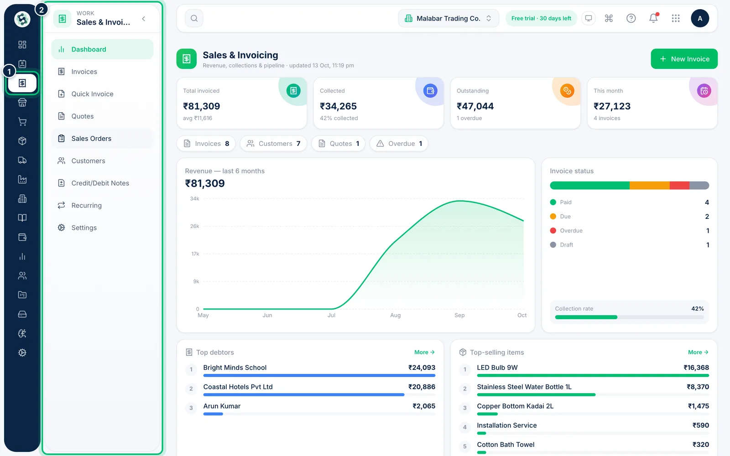Open the storefront module in left rail
This screenshot has height=456, width=730.
pyautogui.click(x=22, y=103)
